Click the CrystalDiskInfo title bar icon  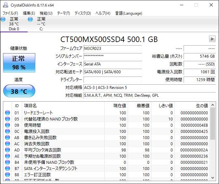coord(6,5)
